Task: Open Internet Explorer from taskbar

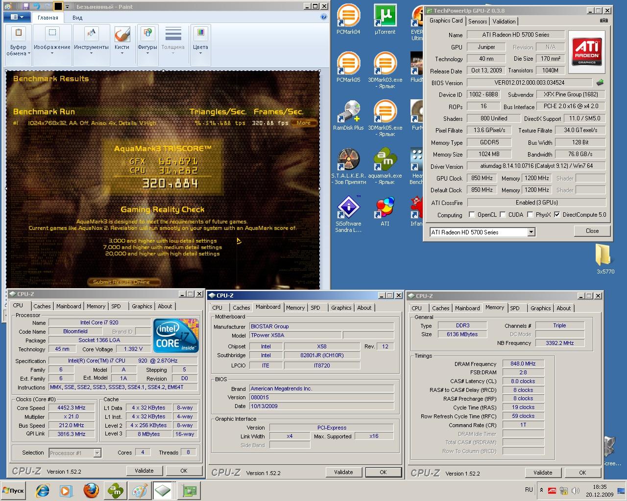Action: coord(43,490)
